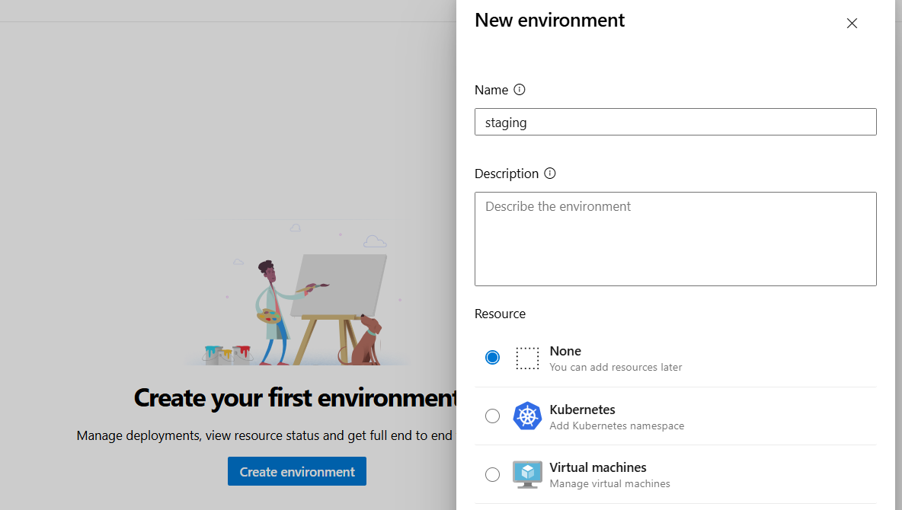The image size is (902, 510).
Task: Click the You can add resources later text
Action: pos(616,367)
